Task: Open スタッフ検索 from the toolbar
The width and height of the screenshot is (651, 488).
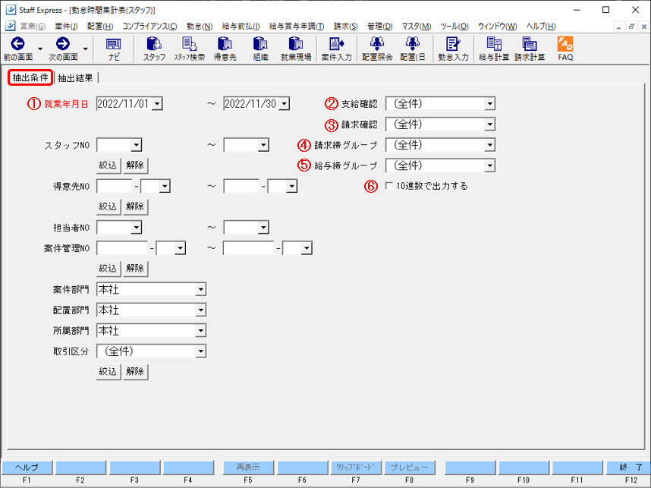Action: point(189,49)
